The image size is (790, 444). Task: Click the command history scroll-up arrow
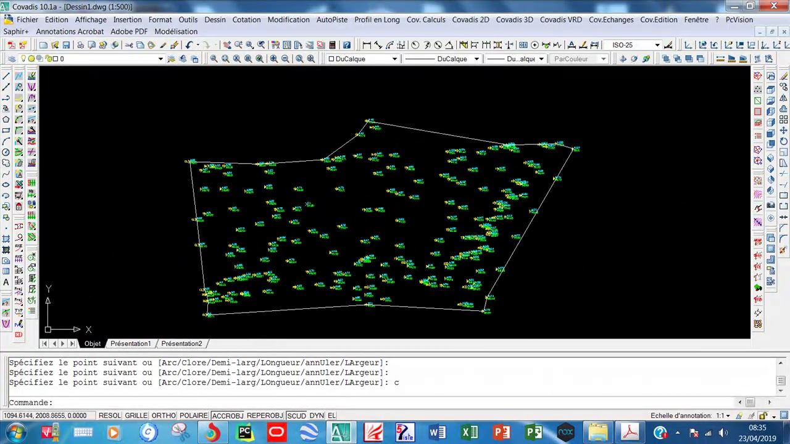pos(781,363)
